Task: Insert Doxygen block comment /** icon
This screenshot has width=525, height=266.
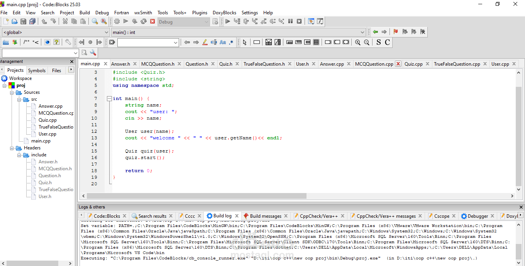Action: 26,42
